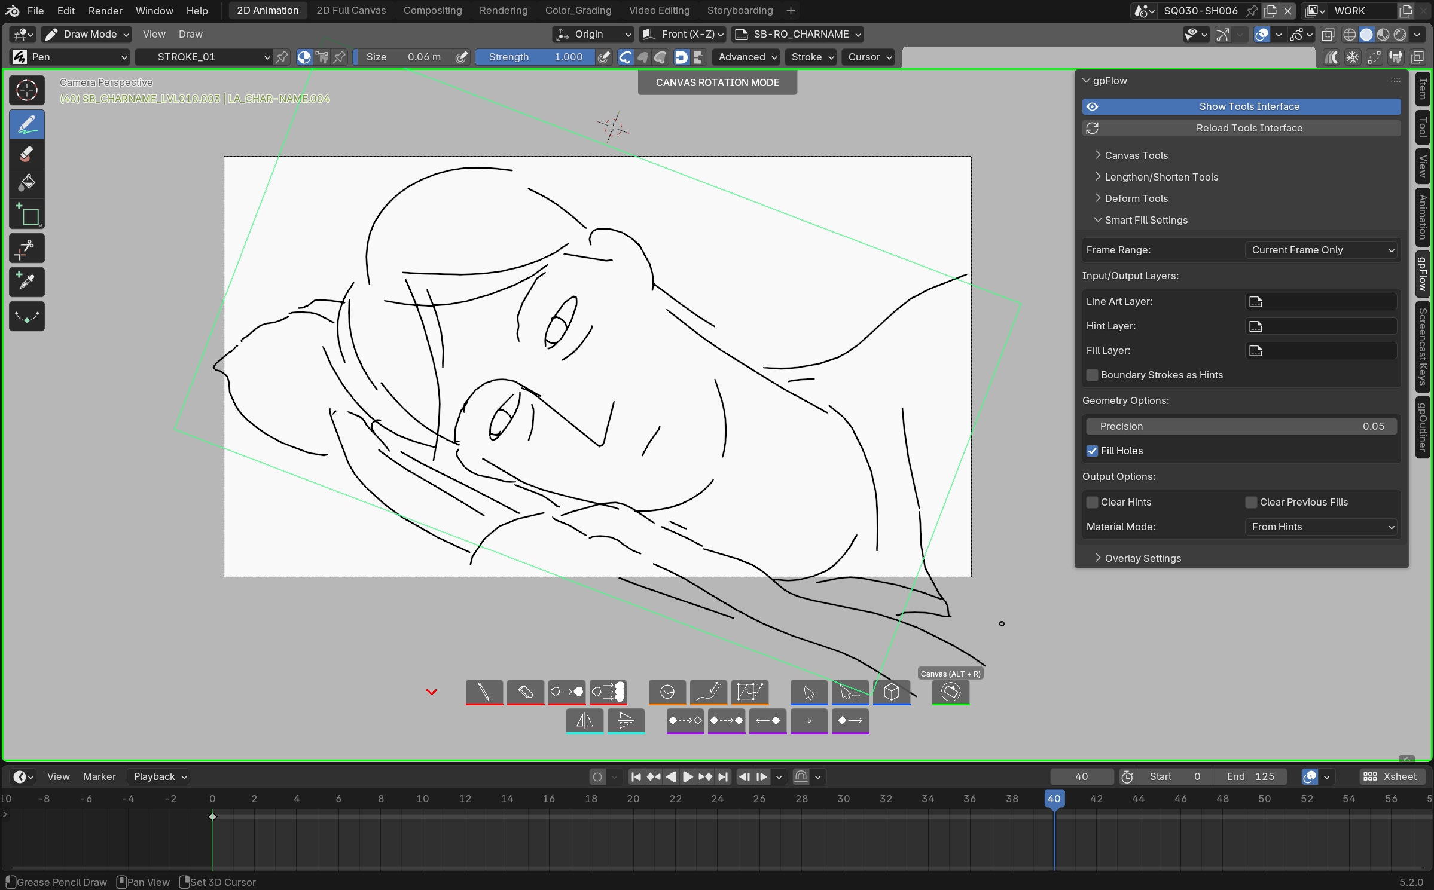1434x890 pixels.
Task: Open the Draw Mode dropdown
Action: pos(87,34)
